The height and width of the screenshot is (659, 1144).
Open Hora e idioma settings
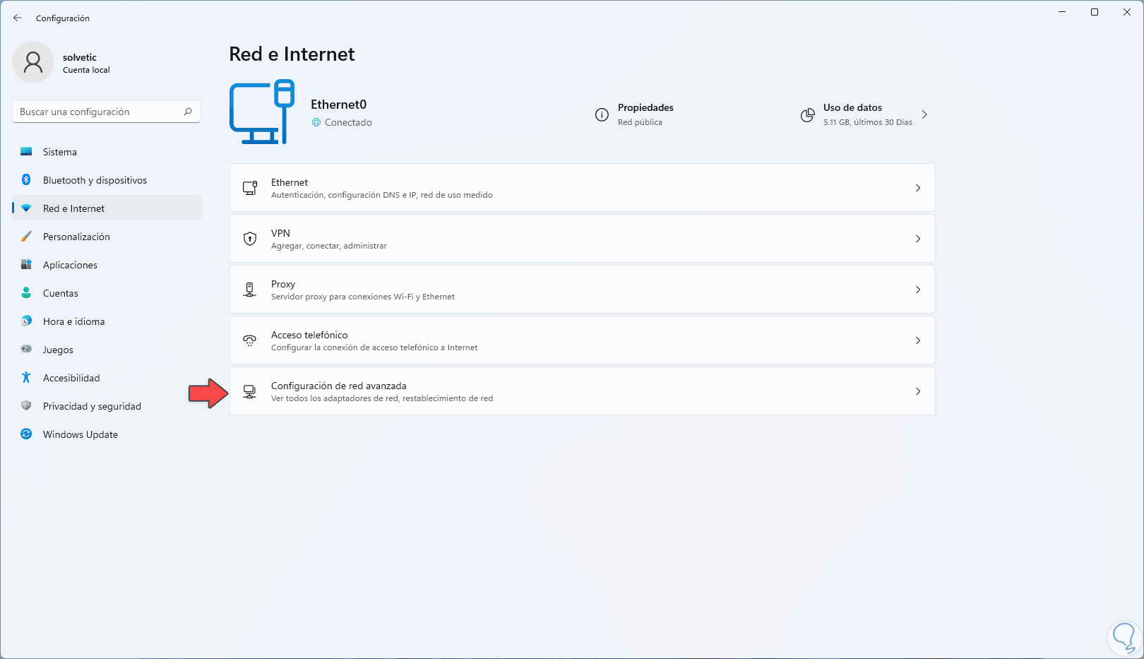(73, 321)
